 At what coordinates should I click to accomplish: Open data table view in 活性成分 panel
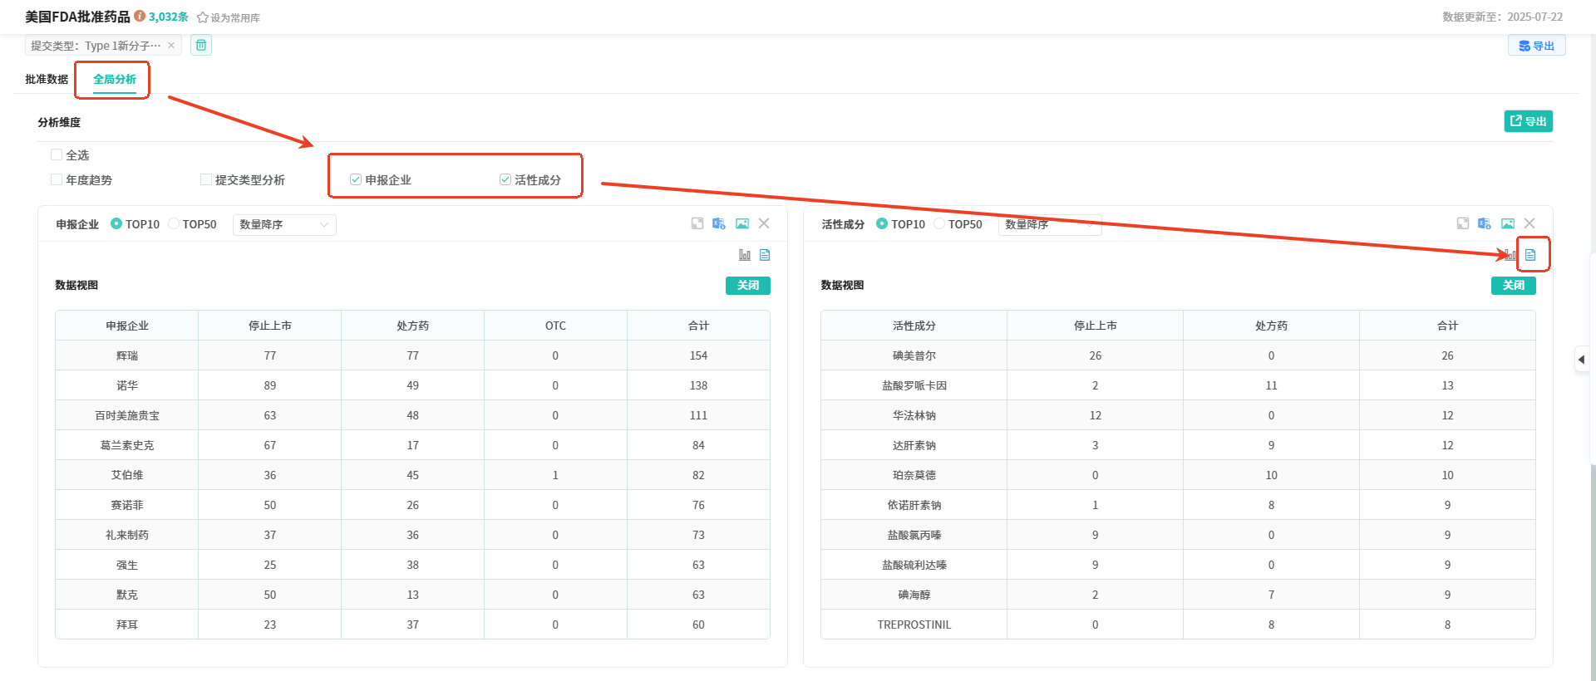click(x=1530, y=255)
